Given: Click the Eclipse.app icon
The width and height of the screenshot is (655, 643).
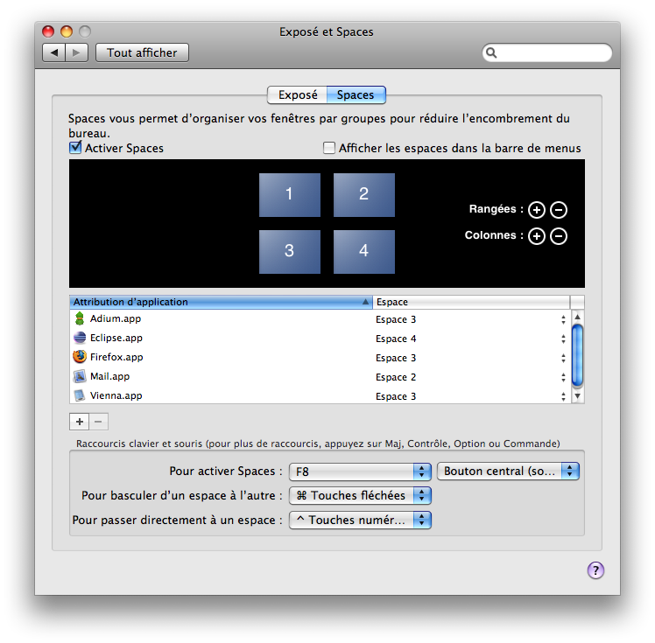Looking at the screenshot, I should point(80,337).
